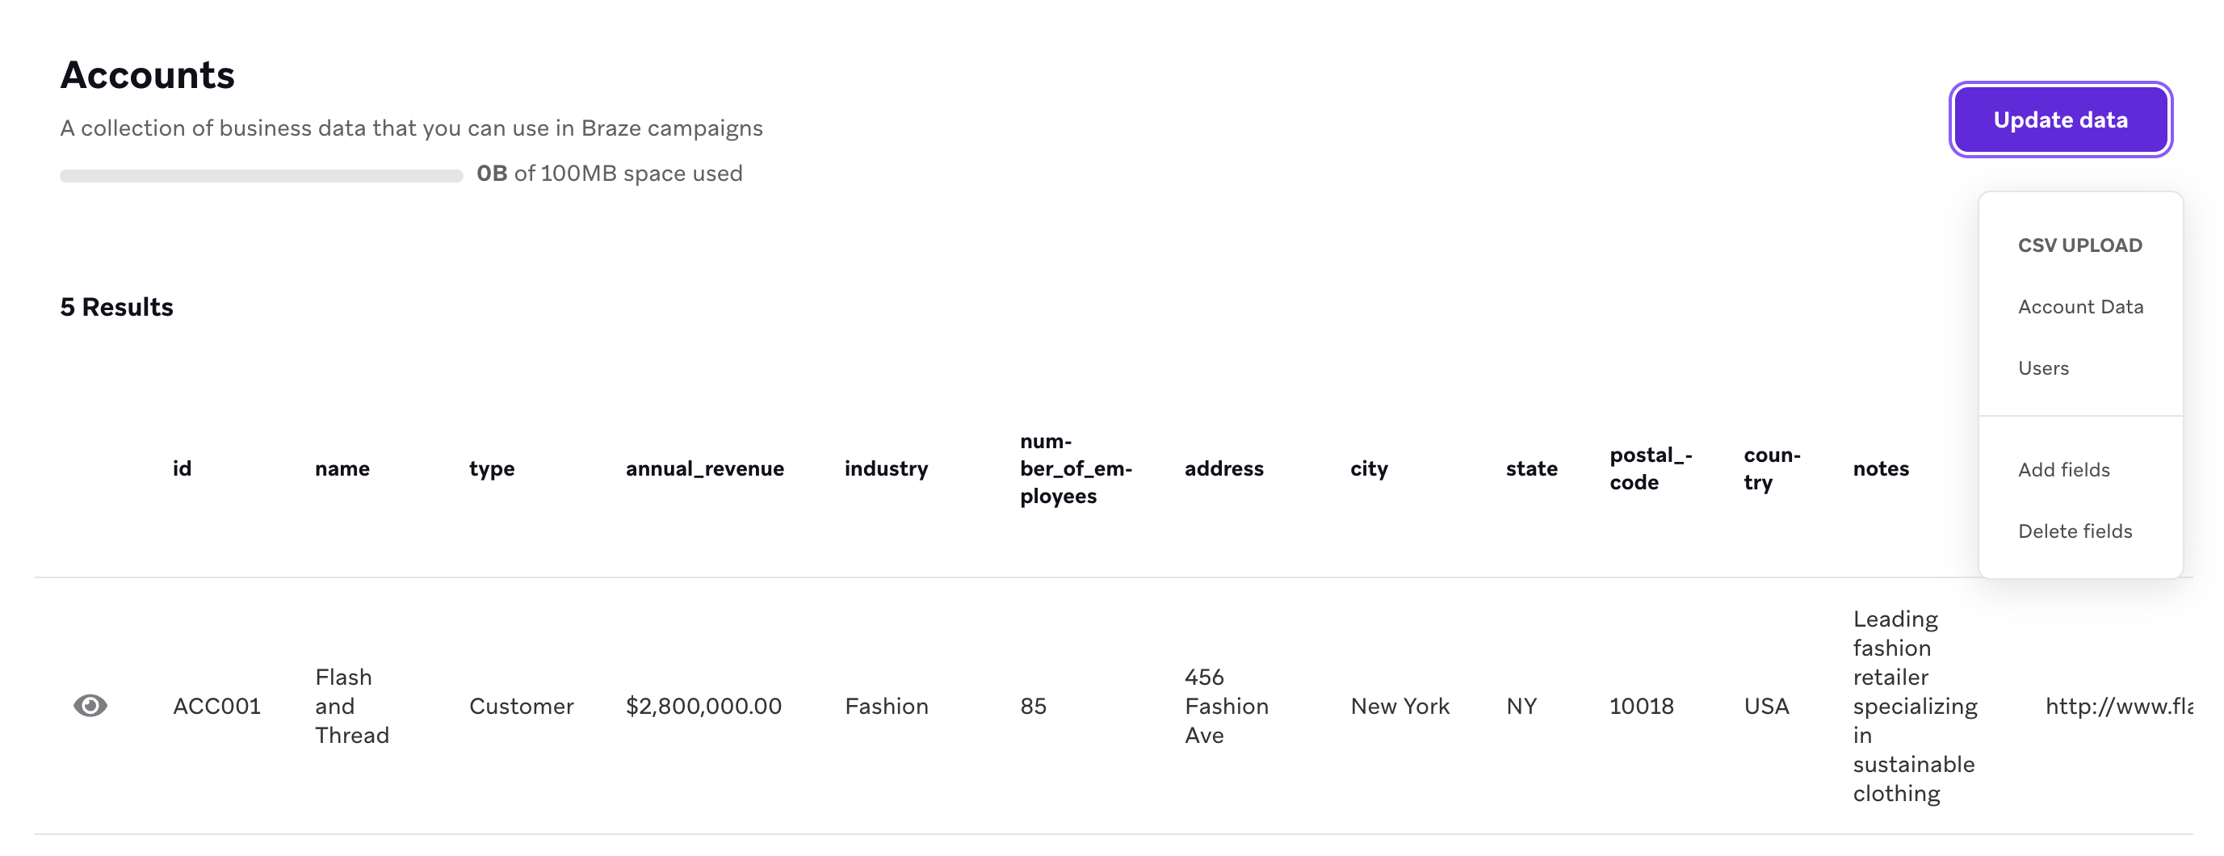Viewport: 2224px width, 856px height.
Task: Click the 85 employees cell
Action: coord(1033,706)
